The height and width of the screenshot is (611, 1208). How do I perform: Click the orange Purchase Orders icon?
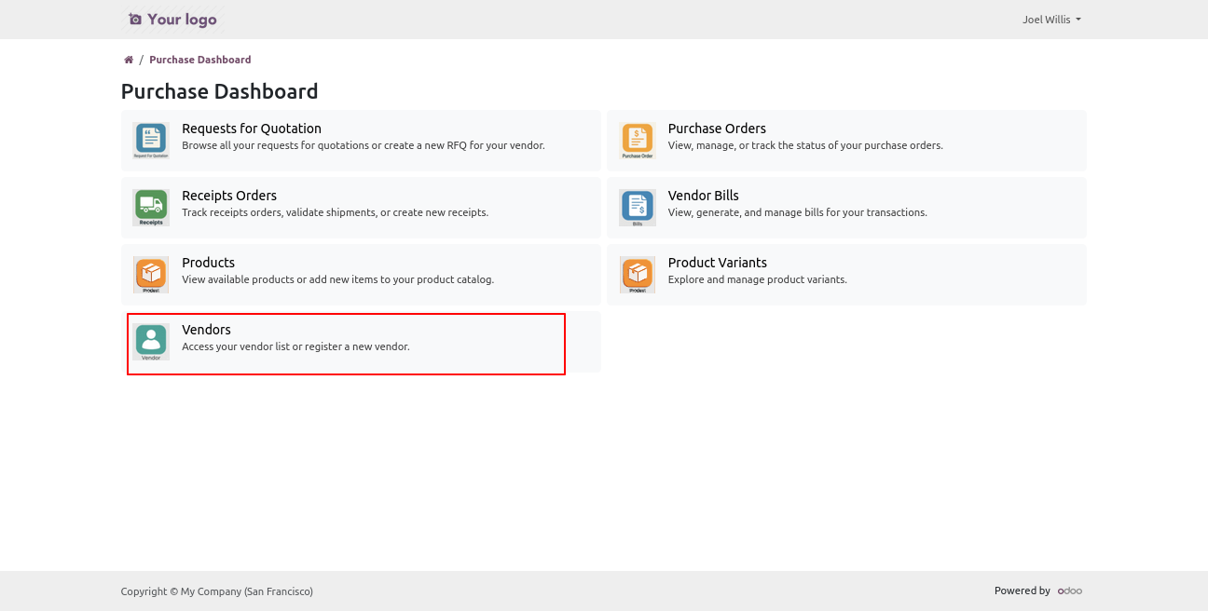(x=638, y=141)
